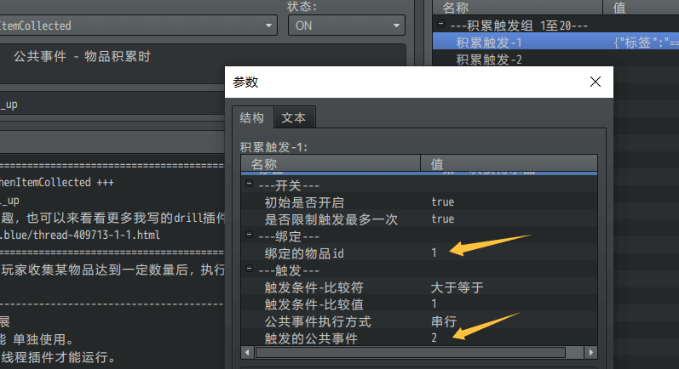Select the 结构 tab
This screenshot has width=679, height=369.
251,118
